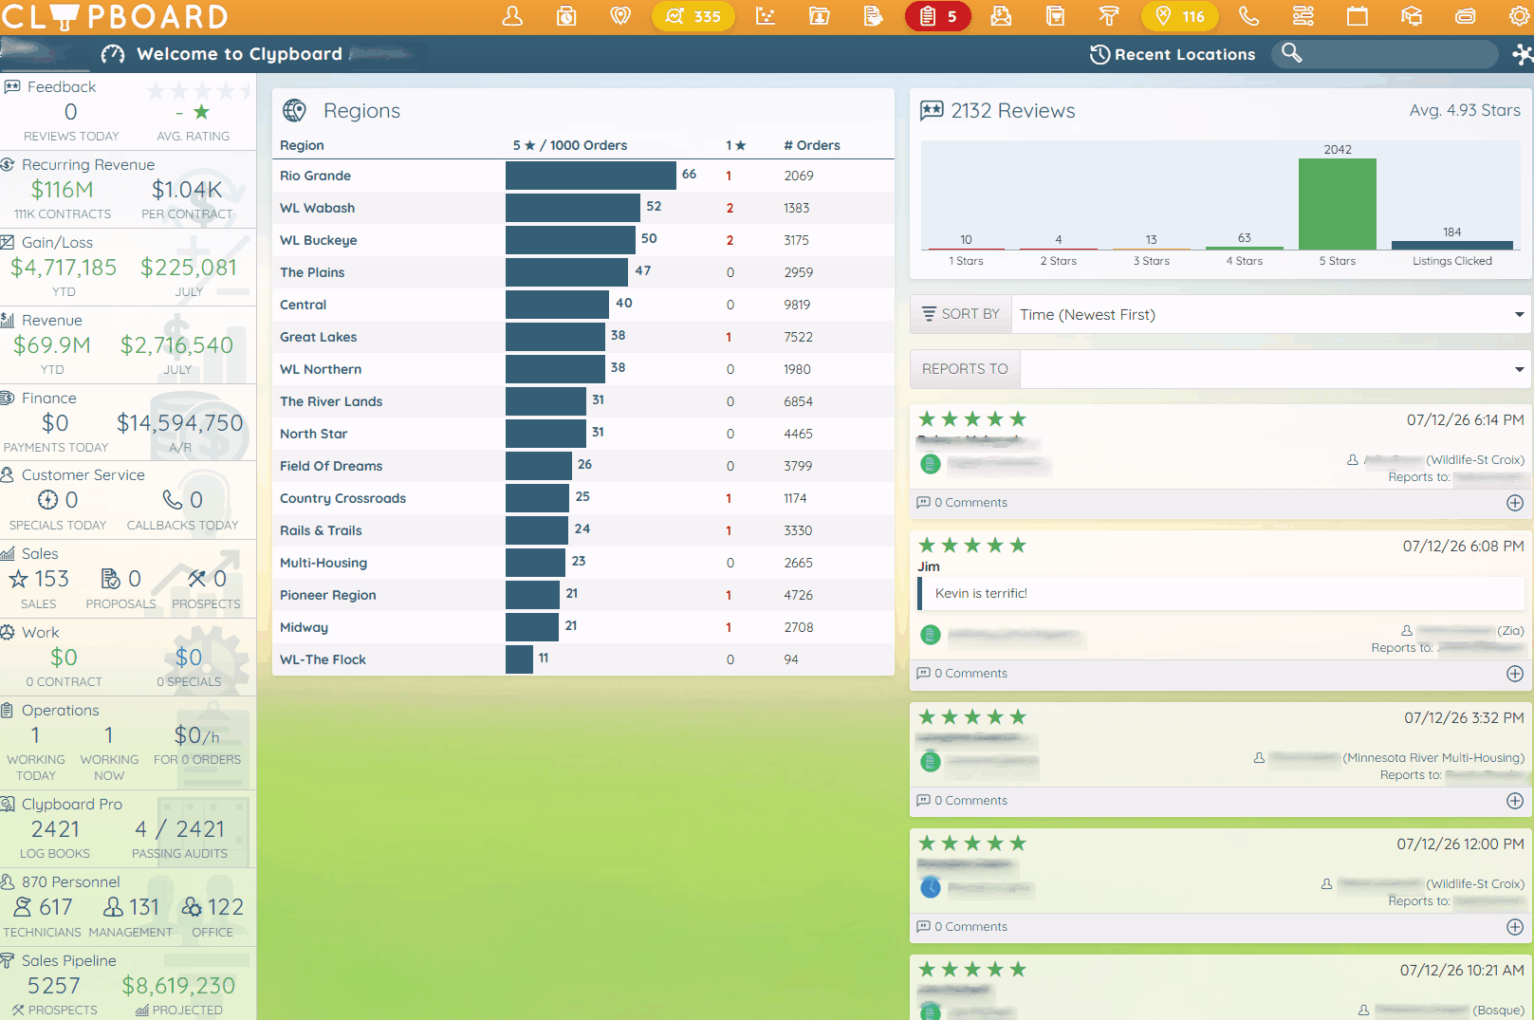Open the phone icon in top toolbar

click(1249, 16)
